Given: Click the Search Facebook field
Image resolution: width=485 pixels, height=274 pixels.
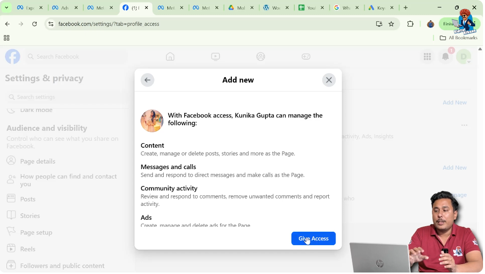Looking at the screenshot, I should pyautogui.click(x=77, y=57).
